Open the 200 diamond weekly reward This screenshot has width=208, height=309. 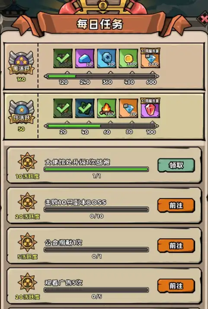[150, 58]
